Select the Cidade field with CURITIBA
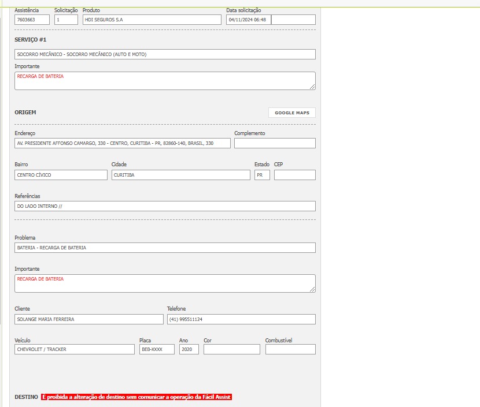 click(180, 175)
